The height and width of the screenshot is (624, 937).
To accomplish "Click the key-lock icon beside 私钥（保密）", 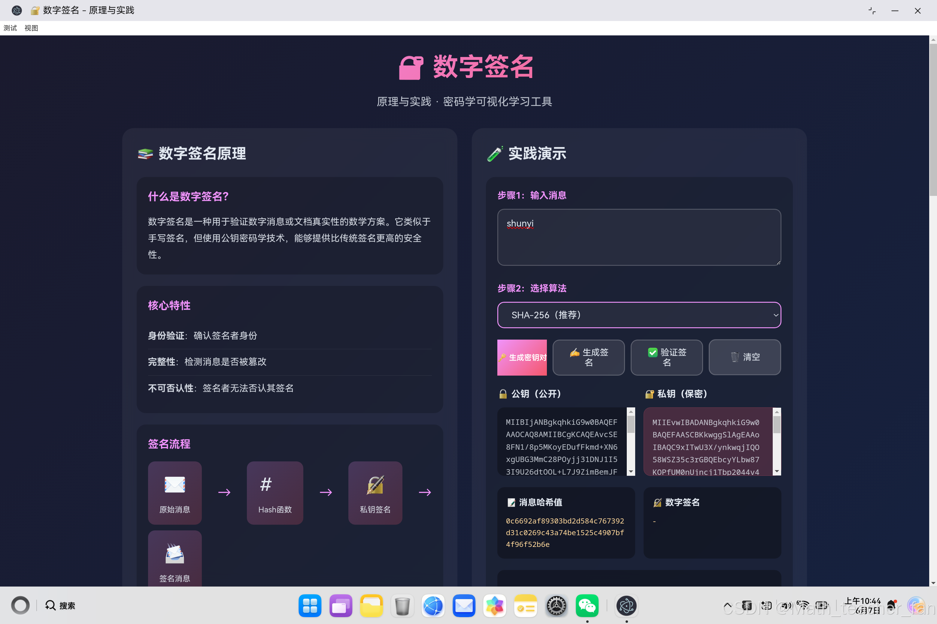I will (x=649, y=394).
